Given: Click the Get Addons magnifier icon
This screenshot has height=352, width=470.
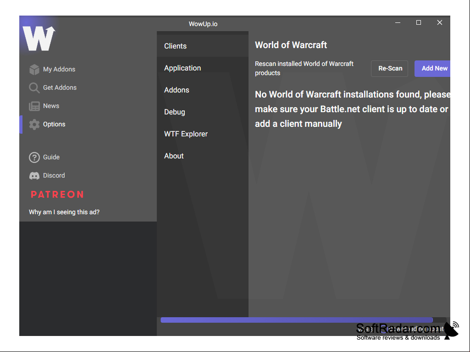Looking at the screenshot, I should 34,88.
